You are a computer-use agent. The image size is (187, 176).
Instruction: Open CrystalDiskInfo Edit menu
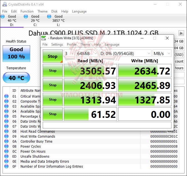[x=14, y=11]
